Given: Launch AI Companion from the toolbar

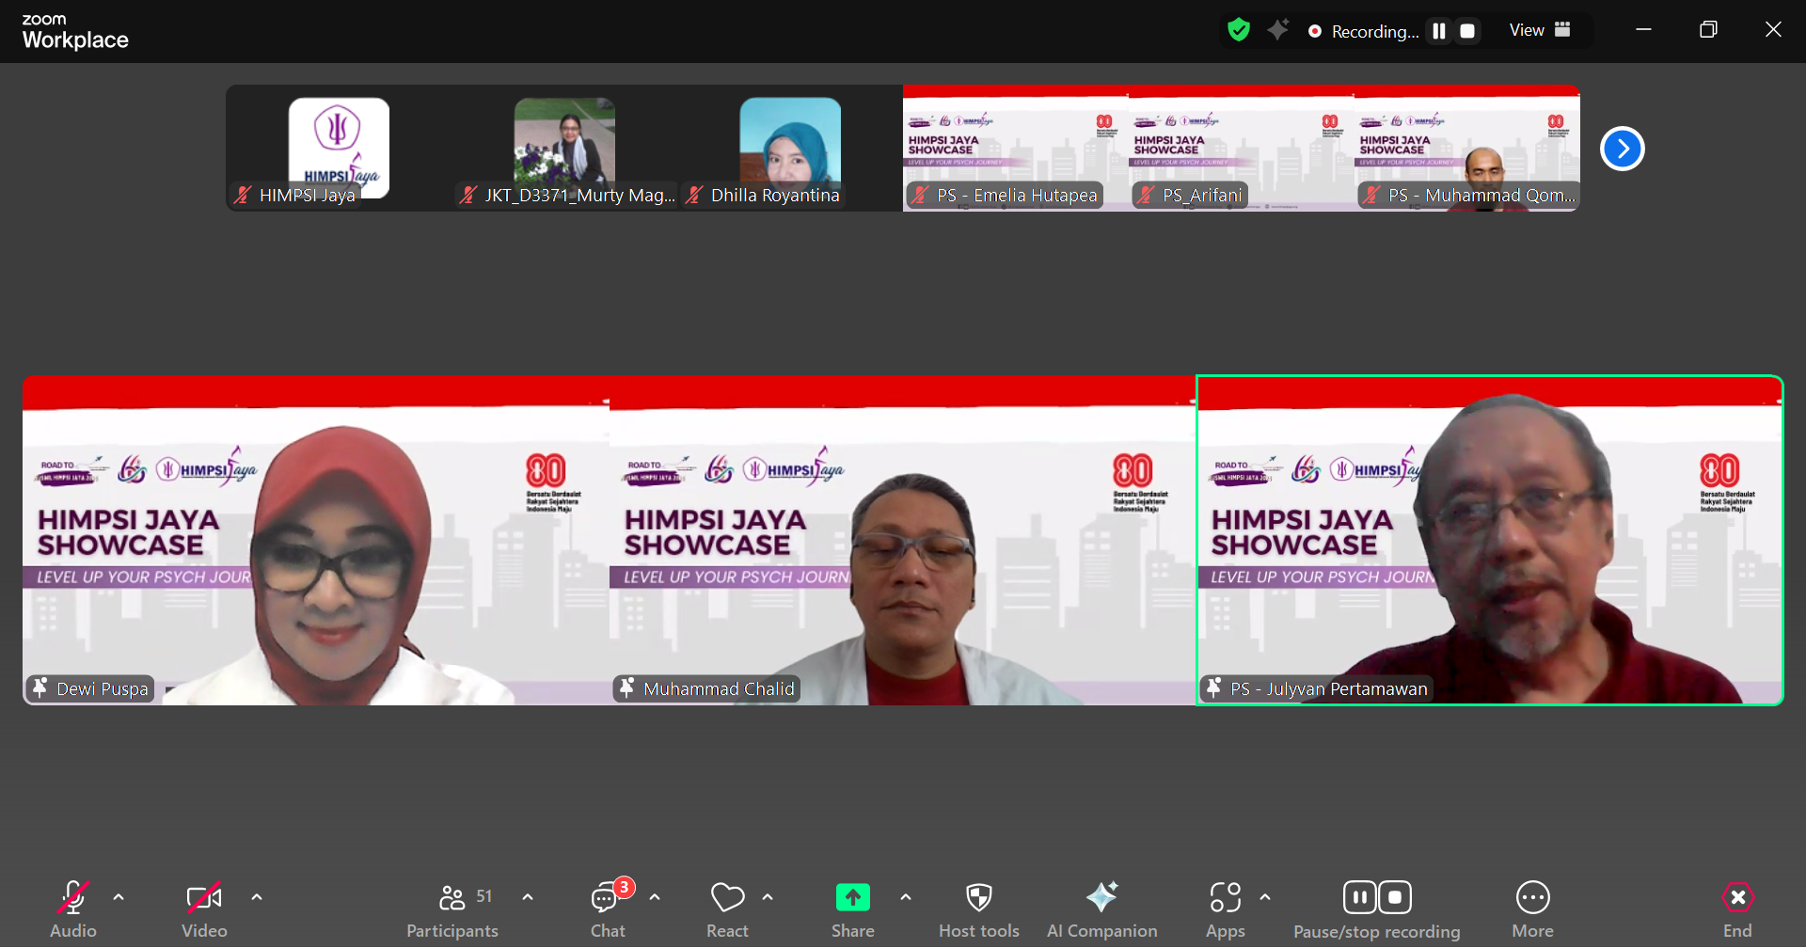Looking at the screenshot, I should [1102, 908].
